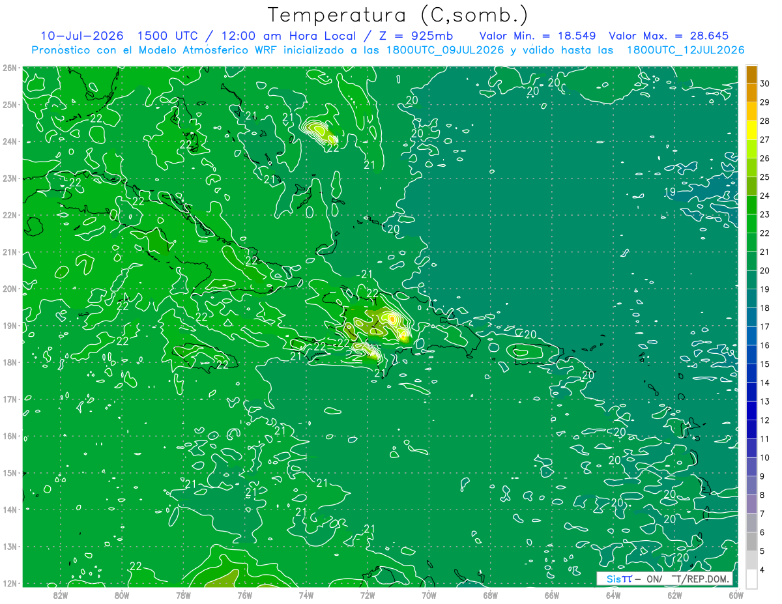Screen dimensions: 782x604
Task: Click the forecast date '10-Jul-2026'
Action: click(82, 36)
